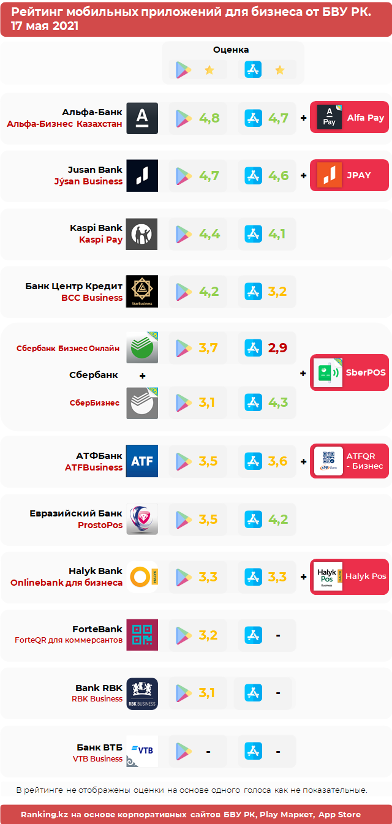392x824 pixels.
Task: Click the blue ATF app icon
Action: click(142, 461)
